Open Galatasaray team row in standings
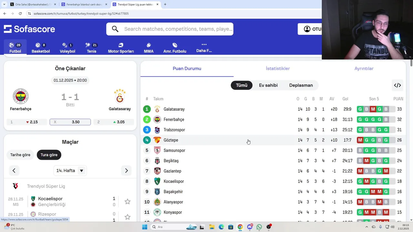 [273, 109]
